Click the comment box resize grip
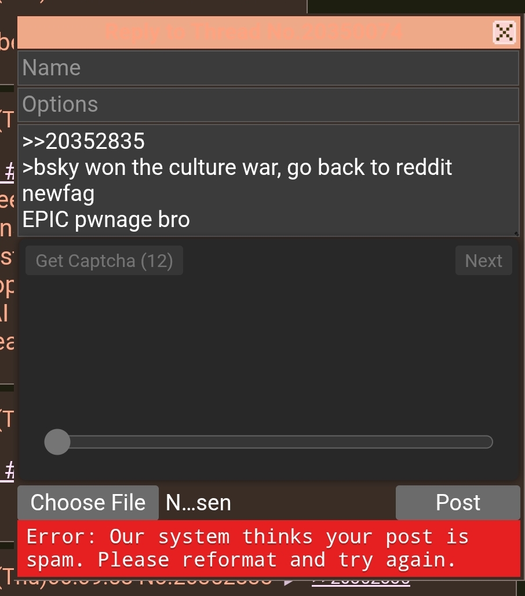 pos(516,233)
